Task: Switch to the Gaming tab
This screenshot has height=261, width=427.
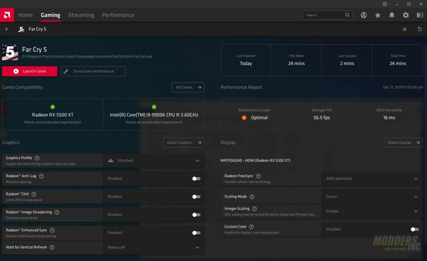Action: click(x=50, y=15)
